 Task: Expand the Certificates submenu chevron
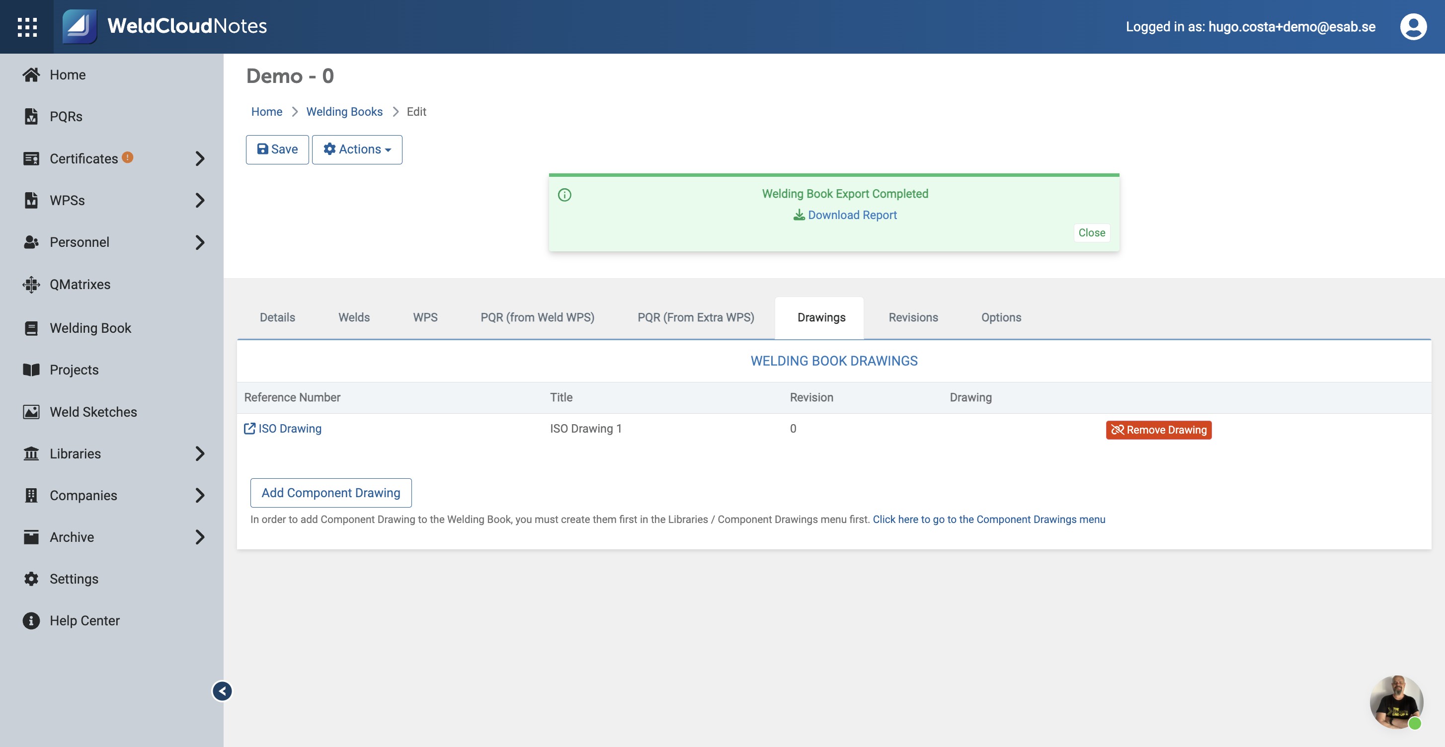tap(200, 159)
